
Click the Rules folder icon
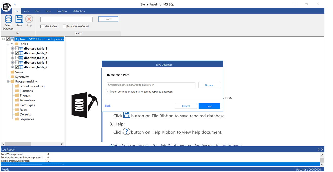[17, 110]
